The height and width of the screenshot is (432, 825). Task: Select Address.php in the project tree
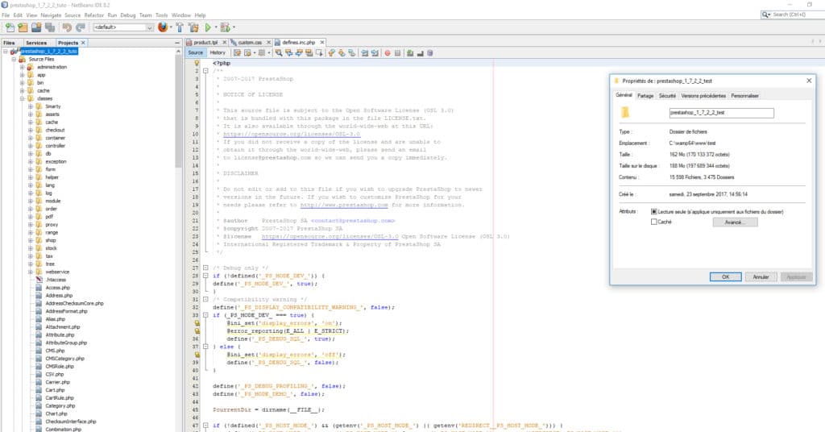[x=59, y=296]
